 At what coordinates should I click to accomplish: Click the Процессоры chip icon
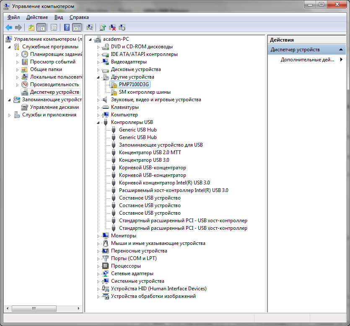[x=105, y=266]
